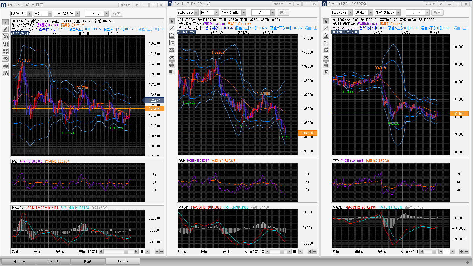Screen dimensions: 473x266
Task: Click the price scale settings icon in USD/JPY chart
Action: (5, 44)
